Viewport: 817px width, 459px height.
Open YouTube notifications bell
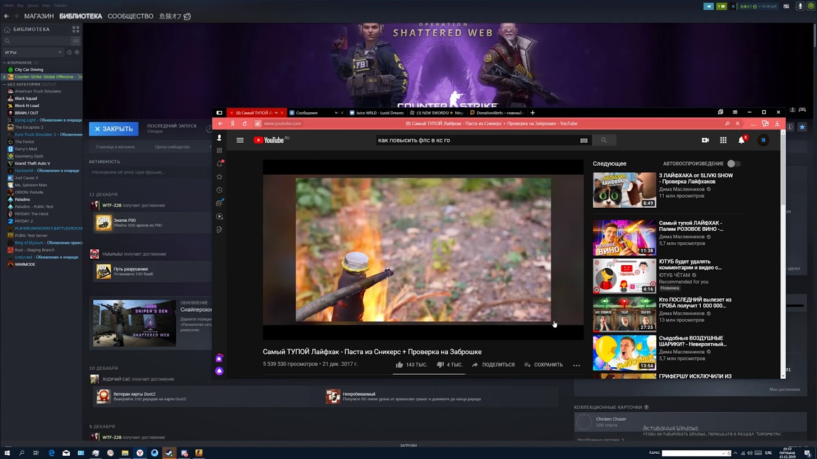pyautogui.click(x=742, y=140)
